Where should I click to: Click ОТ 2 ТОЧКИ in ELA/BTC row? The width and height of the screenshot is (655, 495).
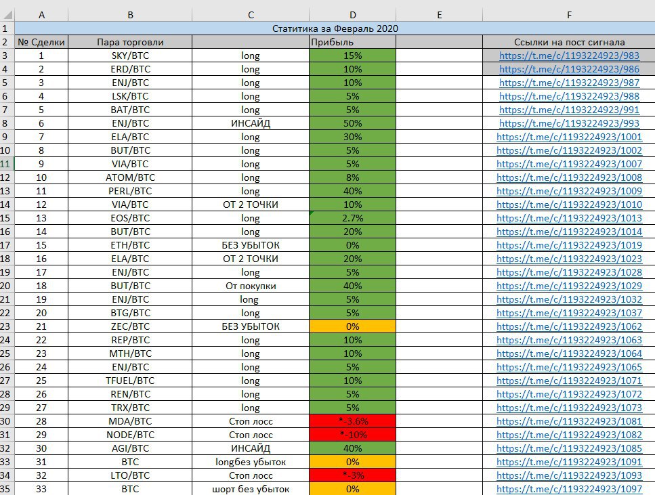tap(251, 259)
